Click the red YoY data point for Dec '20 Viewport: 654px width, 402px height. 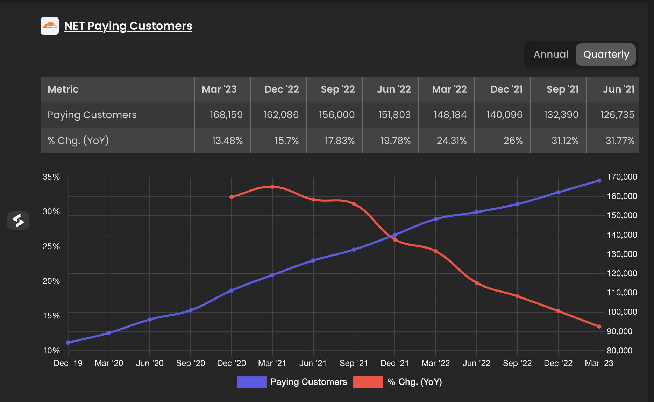pyautogui.click(x=232, y=197)
